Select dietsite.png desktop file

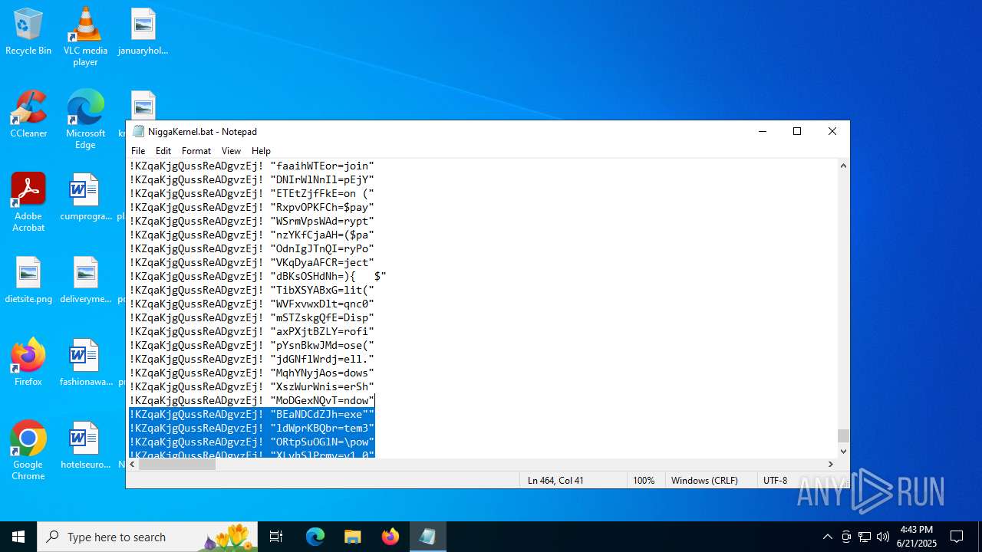tap(28, 281)
